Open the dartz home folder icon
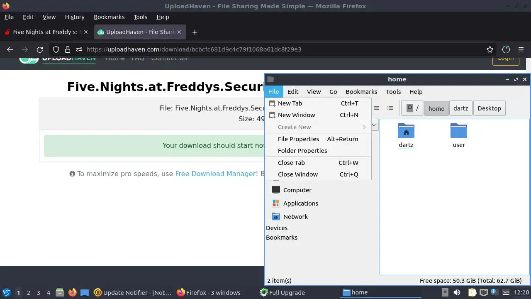The width and height of the screenshot is (531, 299). click(x=406, y=131)
